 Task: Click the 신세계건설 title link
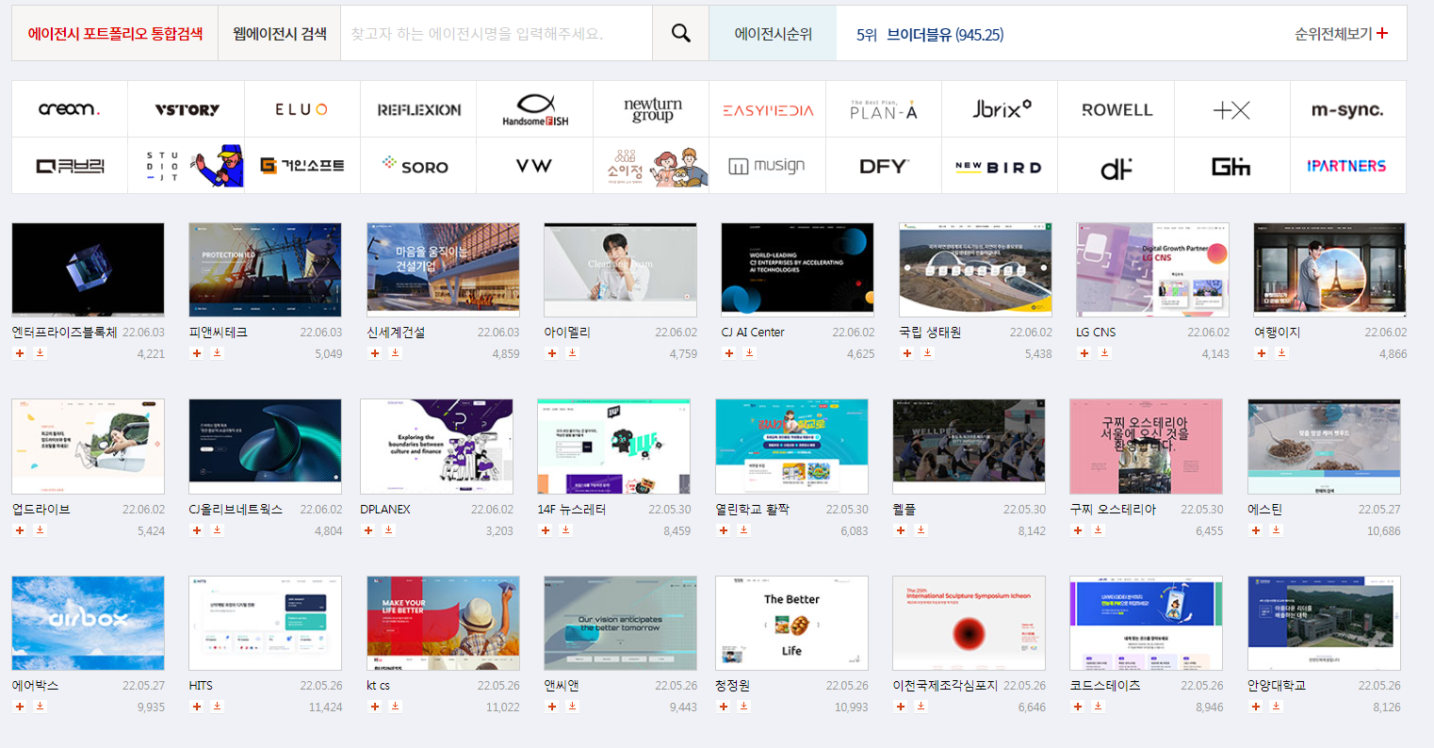click(396, 333)
